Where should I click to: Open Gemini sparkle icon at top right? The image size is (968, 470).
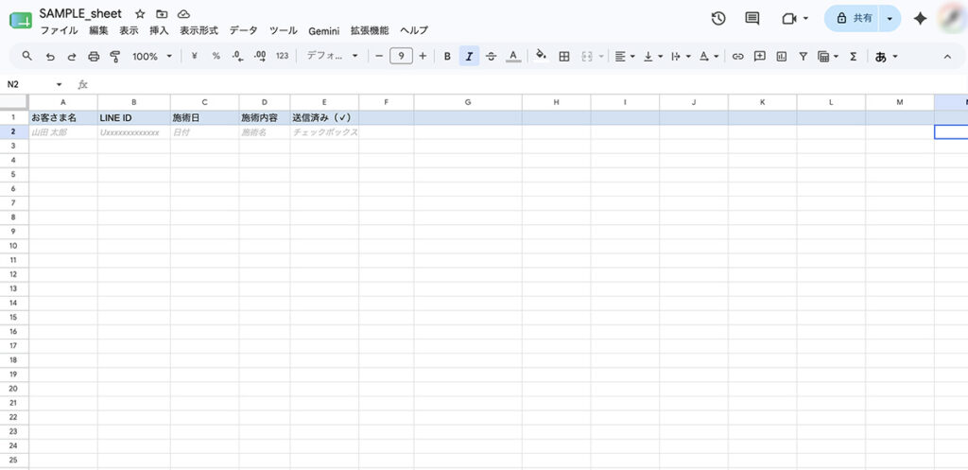click(x=920, y=19)
